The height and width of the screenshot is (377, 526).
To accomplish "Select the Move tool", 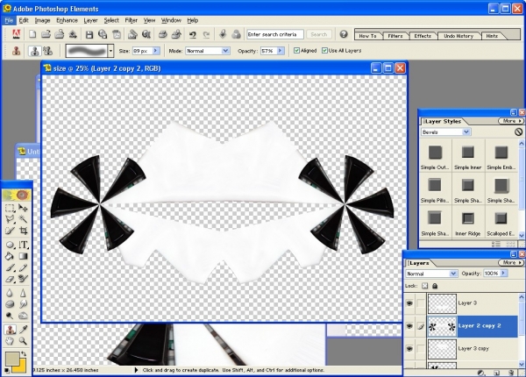I will pyautogui.click(x=23, y=209).
